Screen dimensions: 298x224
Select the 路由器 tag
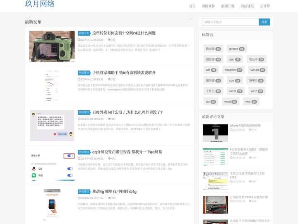click(x=213, y=49)
